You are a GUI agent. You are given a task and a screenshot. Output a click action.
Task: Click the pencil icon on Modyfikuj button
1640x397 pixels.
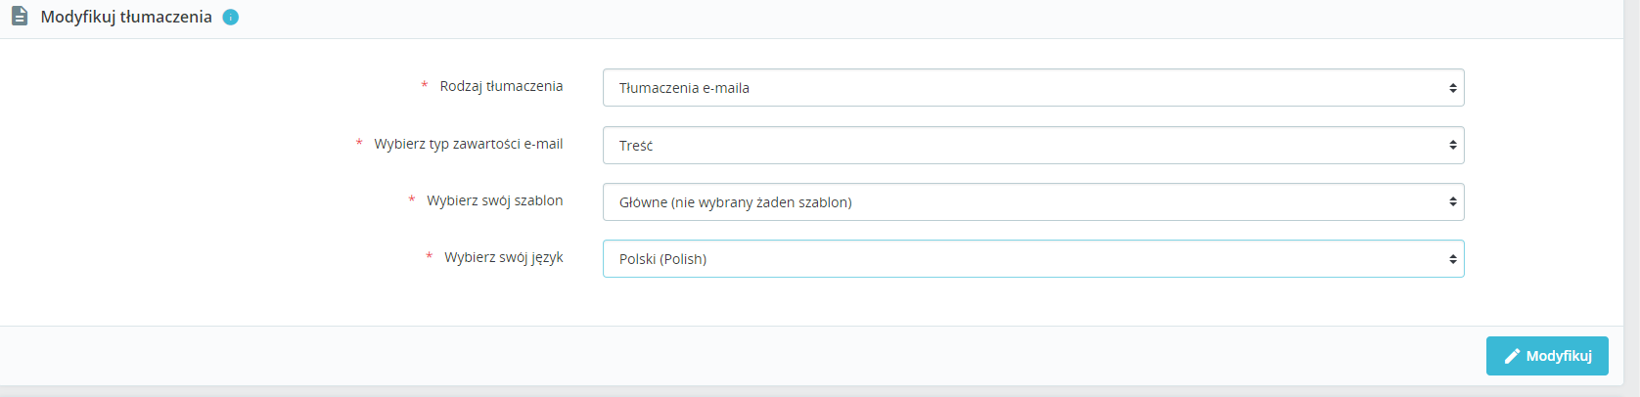click(1512, 356)
